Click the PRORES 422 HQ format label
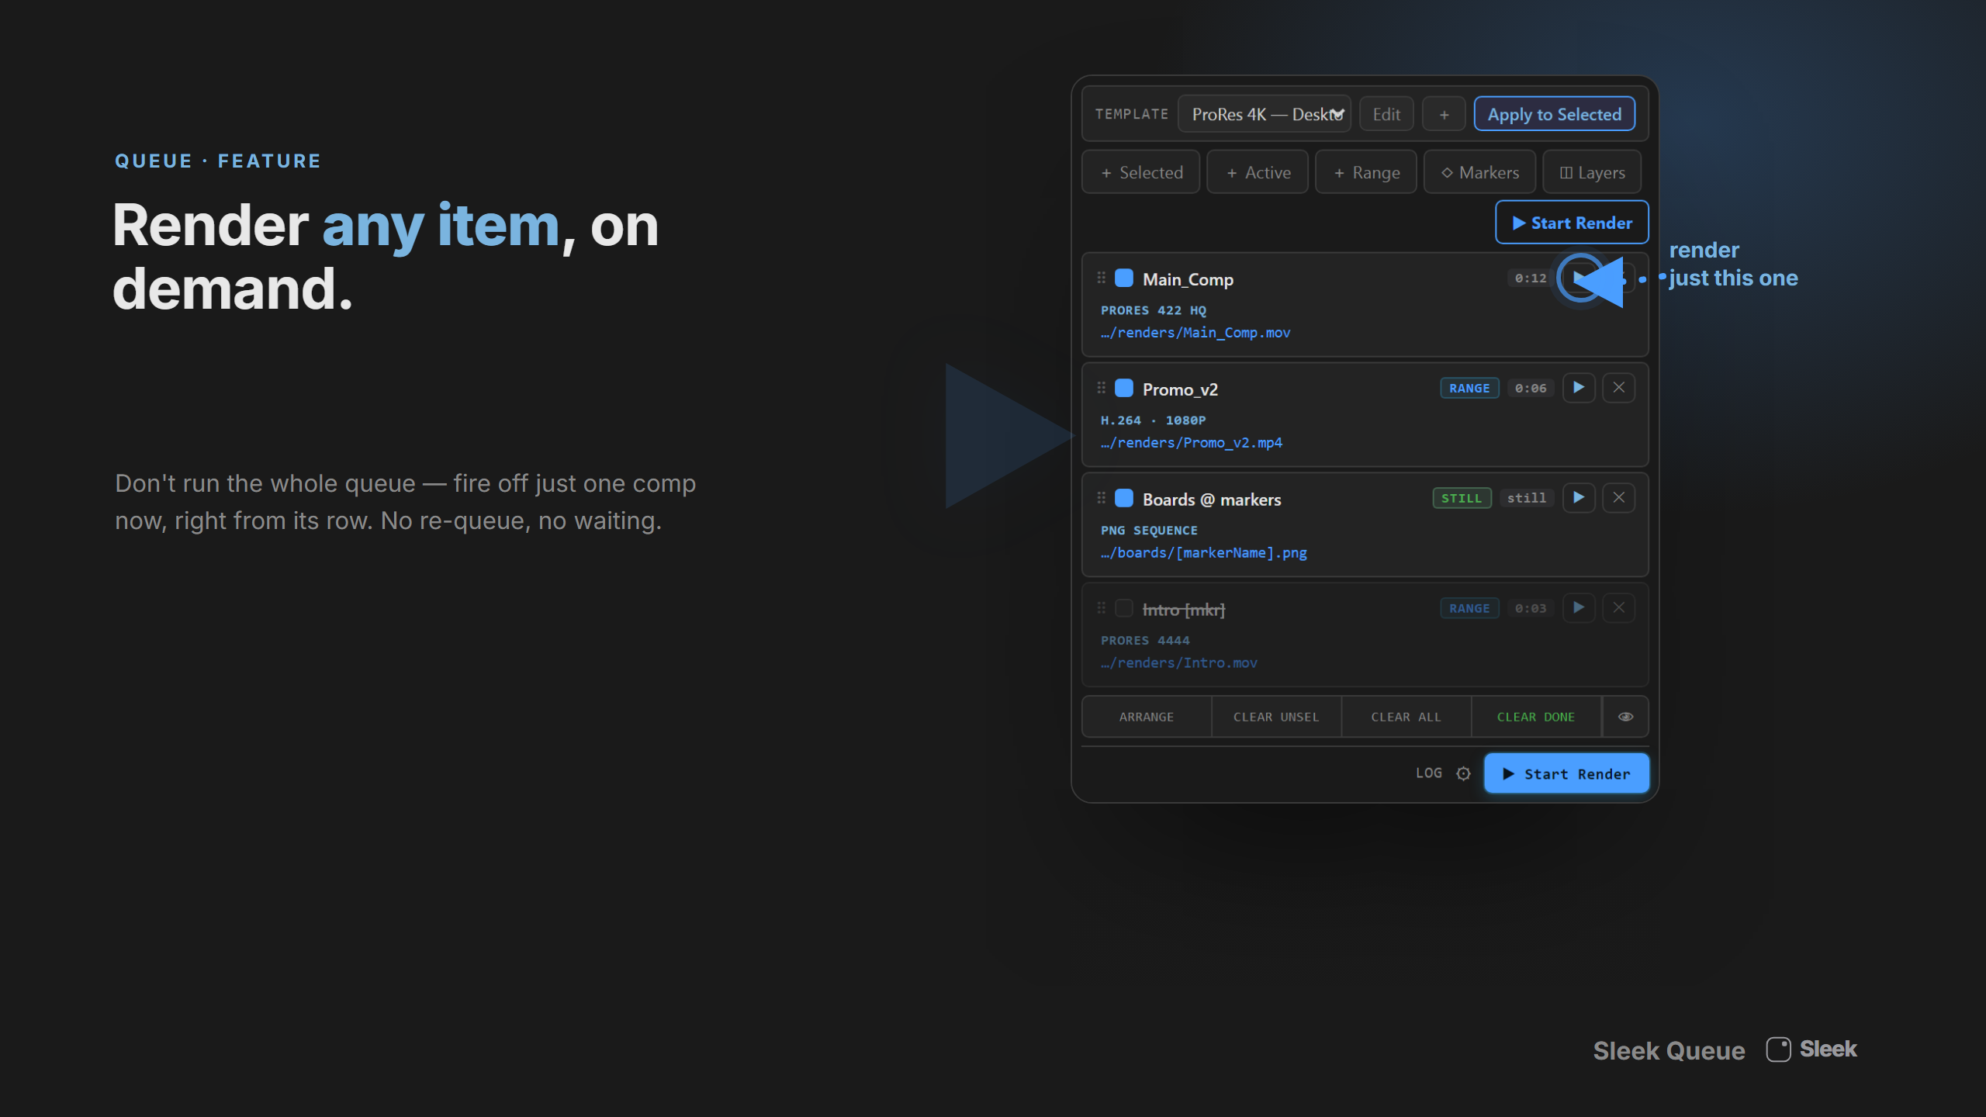Screen dimensions: 1986x1117 coord(1154,310)
